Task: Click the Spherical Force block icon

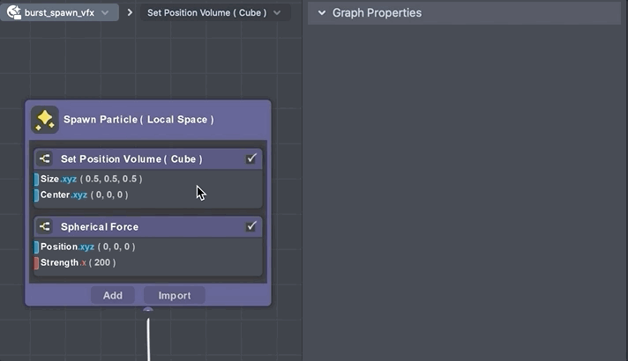Action: coord(45,227)
